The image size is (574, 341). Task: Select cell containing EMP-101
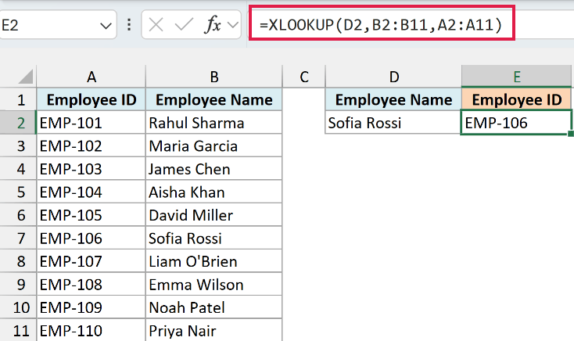[x=91, y=123]
